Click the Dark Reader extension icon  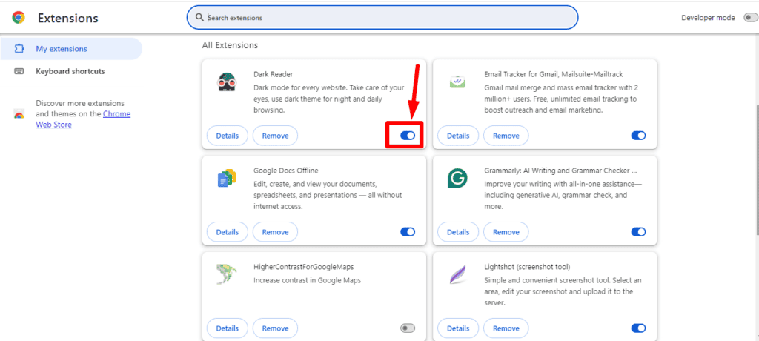point(227,82)
